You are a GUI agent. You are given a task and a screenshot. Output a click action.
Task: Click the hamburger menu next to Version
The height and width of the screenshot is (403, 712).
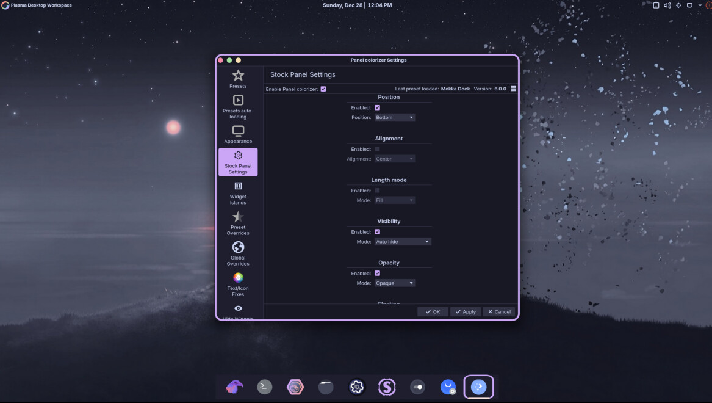[513, 89]
